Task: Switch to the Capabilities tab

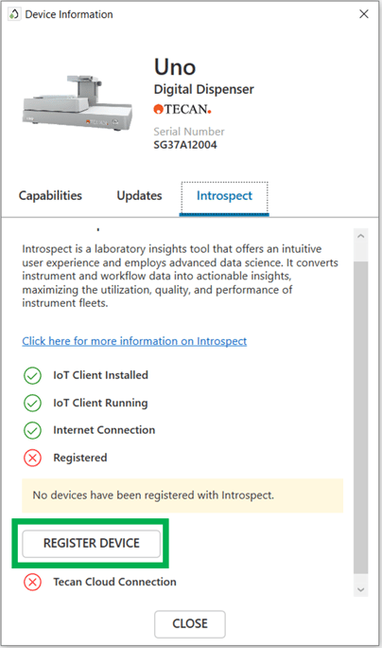Action: (50, 195)
